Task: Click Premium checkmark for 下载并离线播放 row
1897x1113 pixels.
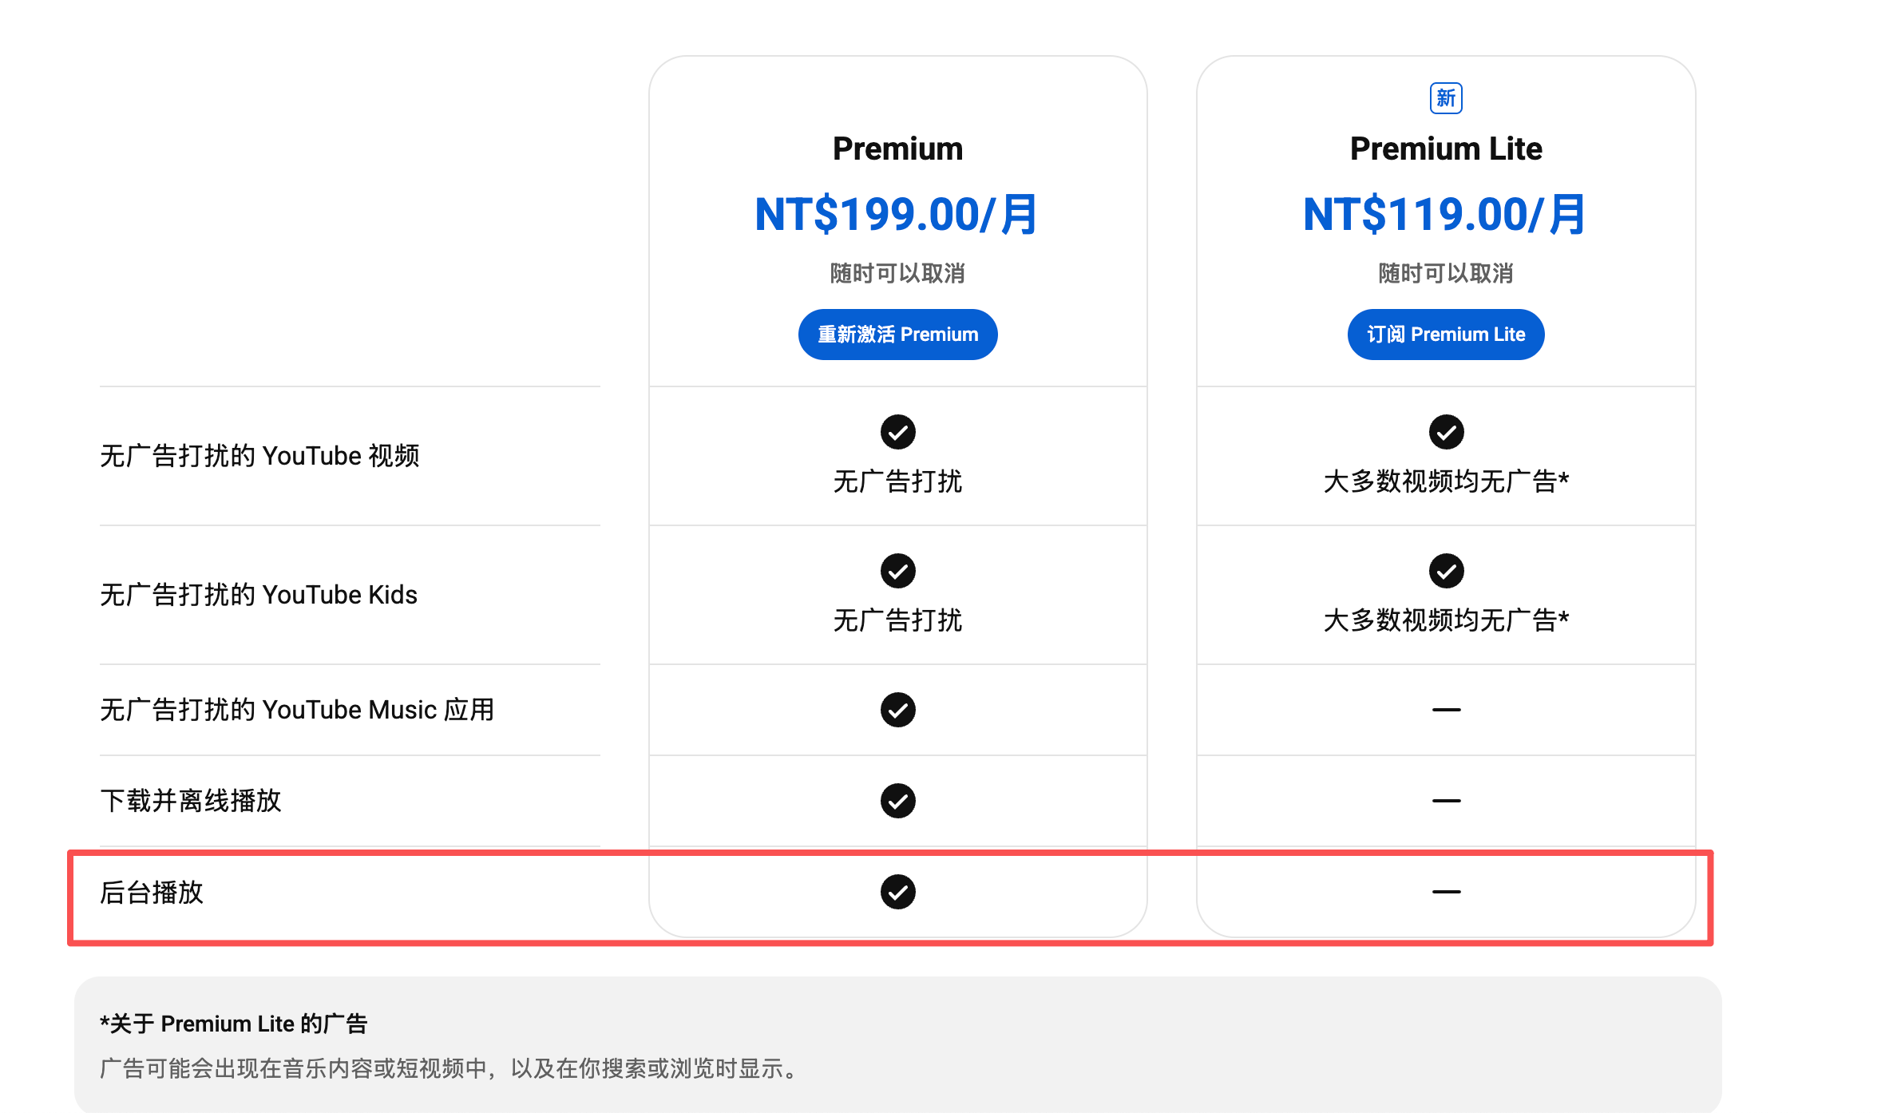Action: click(x=897, y=801)
